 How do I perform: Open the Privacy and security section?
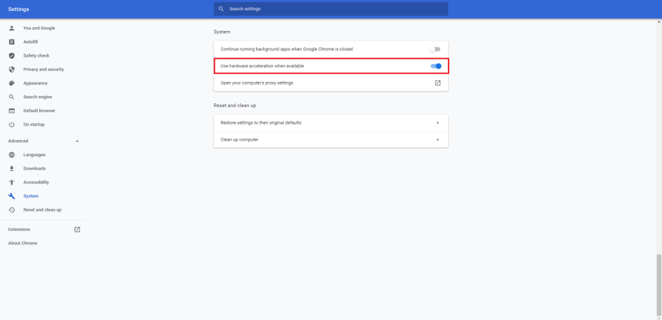point(43,70)
